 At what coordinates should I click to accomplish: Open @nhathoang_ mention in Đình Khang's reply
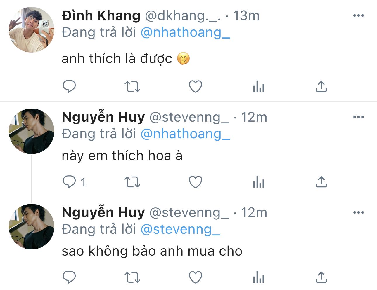pyautogui.click(x=185, y=32)
